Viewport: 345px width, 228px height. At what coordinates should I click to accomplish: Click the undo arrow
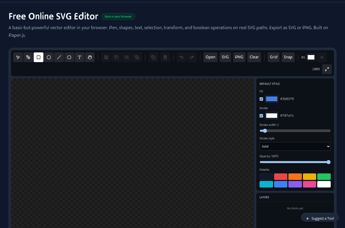pos(182,57)
